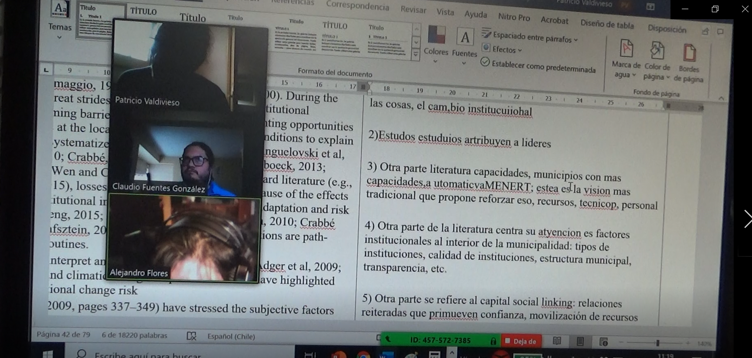Expand the Fuentes dropdown chevron
The image size is (752, 358).
point(464,64)
